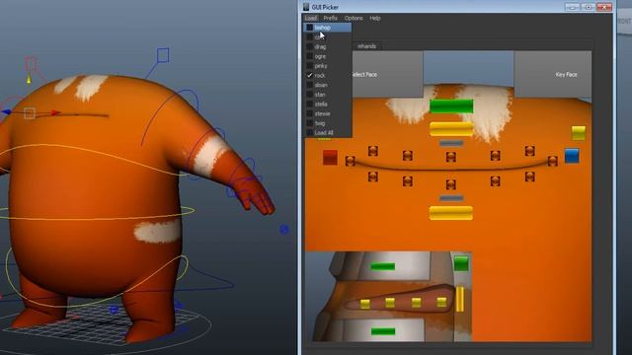Select the blue circle control near the hand

284,230
